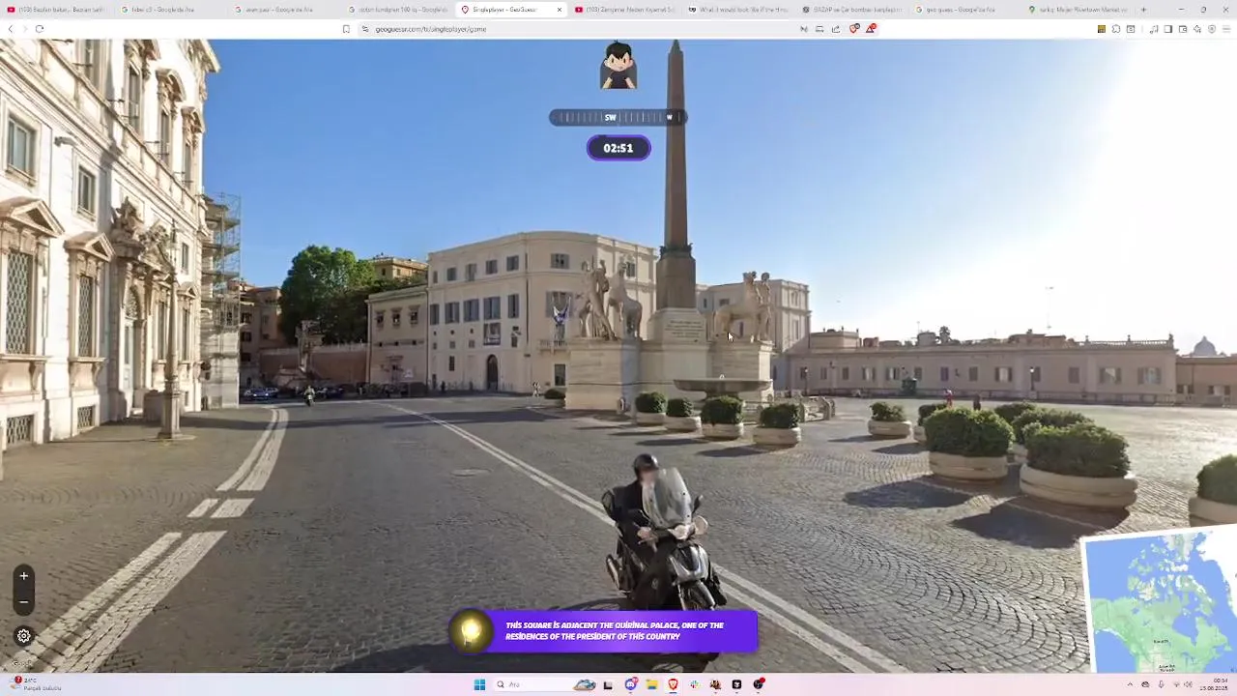Open Brave browser from the taskbar
The image size is (1237, 696).
click(673, 684)
